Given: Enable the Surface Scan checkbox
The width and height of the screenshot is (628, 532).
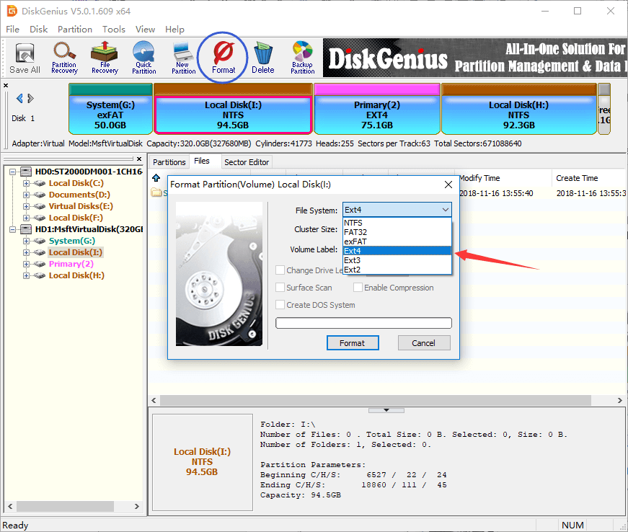Looking at the screenshot, I should 280,288.
